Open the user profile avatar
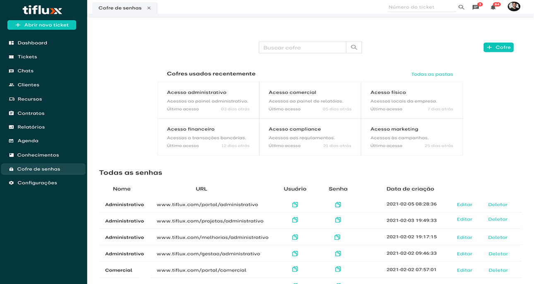Screen dimensions: 534x284 point(514,7)
